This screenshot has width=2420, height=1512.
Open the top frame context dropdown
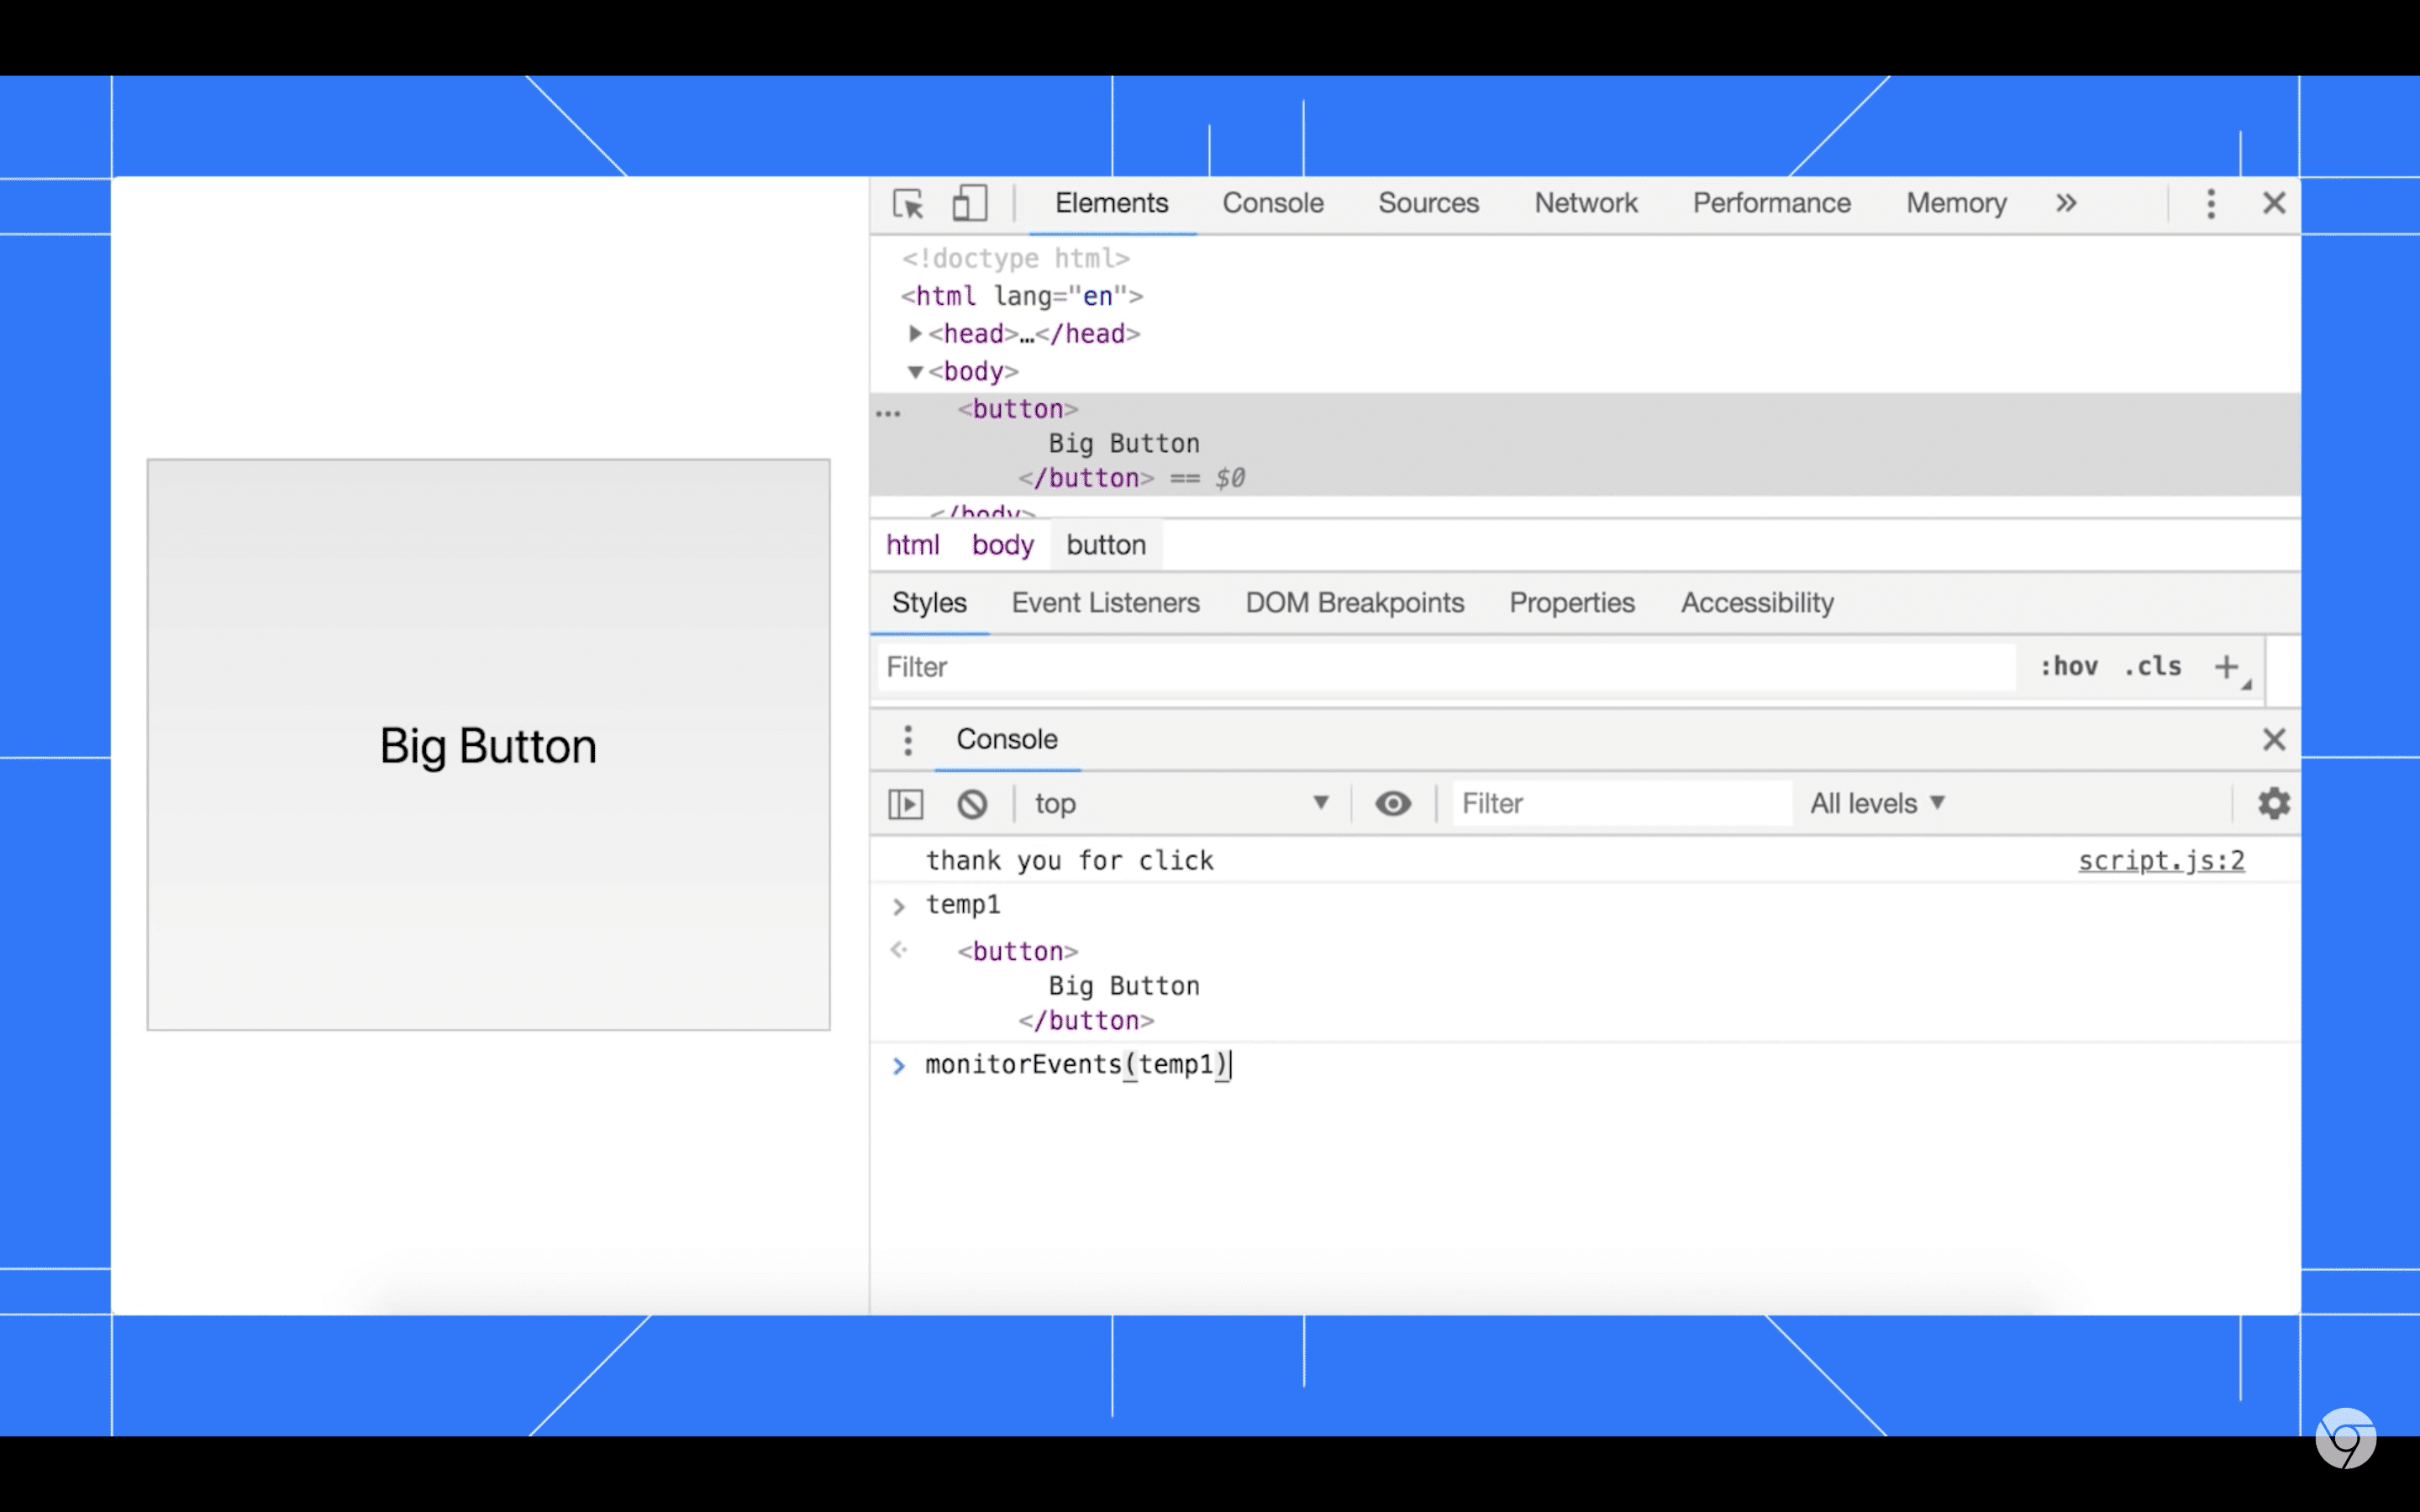1185,803
